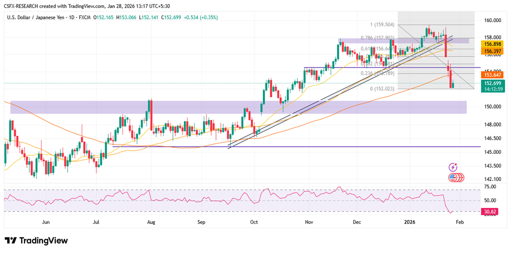
Task: Click the Feb label on time axis
Action: tap(459, 222)
